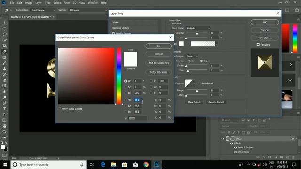Click Cancel in the Color Picker

[x=158, y=54]
